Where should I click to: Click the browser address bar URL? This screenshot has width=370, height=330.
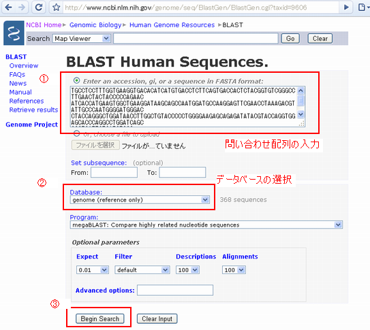click(186, 7)
